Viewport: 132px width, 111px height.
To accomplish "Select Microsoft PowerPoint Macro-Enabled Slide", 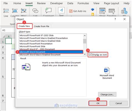I will click(x=51, y=41).
